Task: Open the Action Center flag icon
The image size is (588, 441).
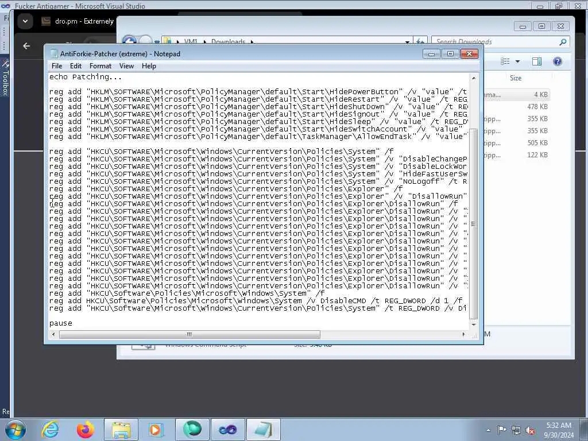Action: [502, 430]
